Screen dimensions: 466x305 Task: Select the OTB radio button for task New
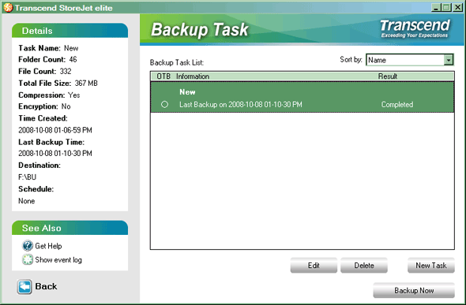[164, 104]
